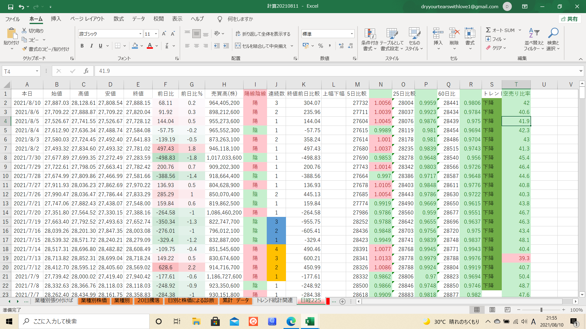
Task: Toggle bold formatting
Action: tap(82, 46)
